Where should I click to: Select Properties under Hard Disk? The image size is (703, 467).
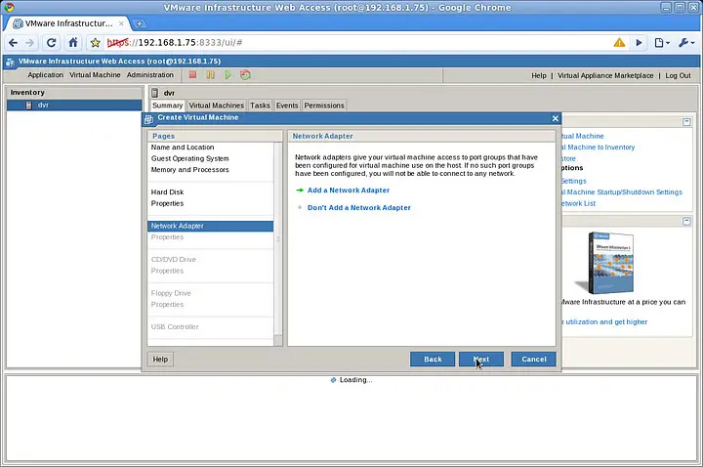(167, 203)
